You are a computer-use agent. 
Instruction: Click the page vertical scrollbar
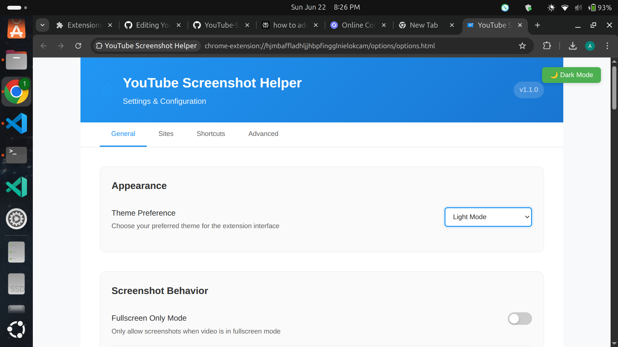[x=614, y=88]
